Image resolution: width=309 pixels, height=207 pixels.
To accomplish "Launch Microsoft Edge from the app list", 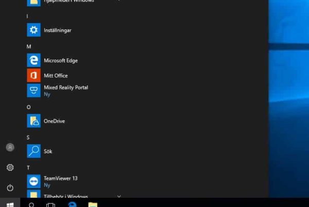I will (60, 61).
